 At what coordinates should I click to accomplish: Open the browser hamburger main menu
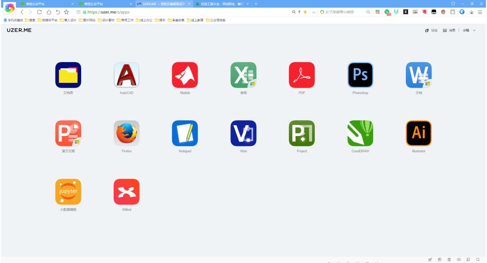pyautogui.click(x=480, y=12)
